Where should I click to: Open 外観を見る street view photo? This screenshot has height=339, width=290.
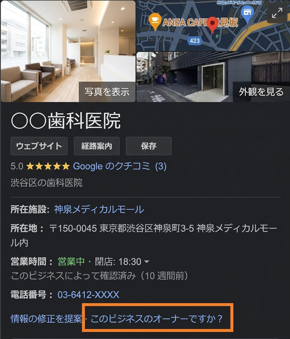click(261, 92)
